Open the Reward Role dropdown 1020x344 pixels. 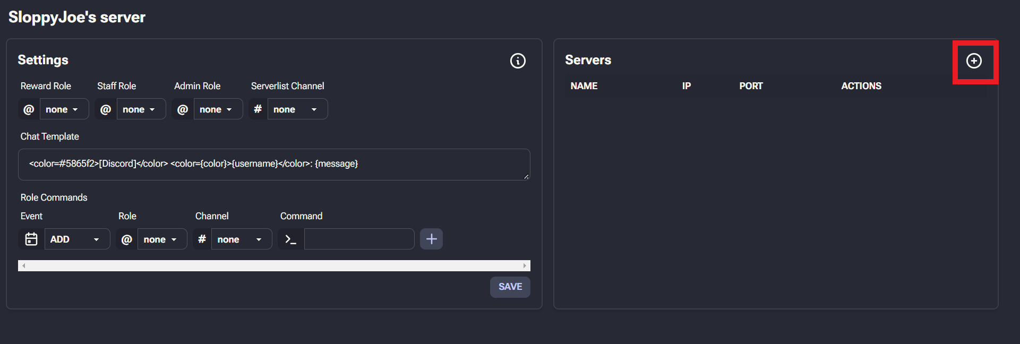tap(64, 109)
